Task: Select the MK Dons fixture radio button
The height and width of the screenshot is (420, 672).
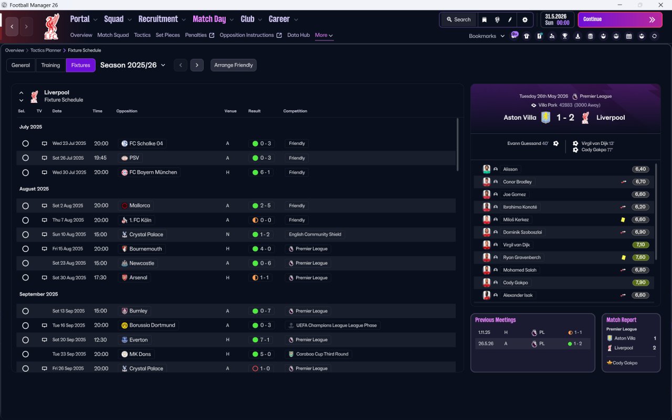Action: (25, 354)
